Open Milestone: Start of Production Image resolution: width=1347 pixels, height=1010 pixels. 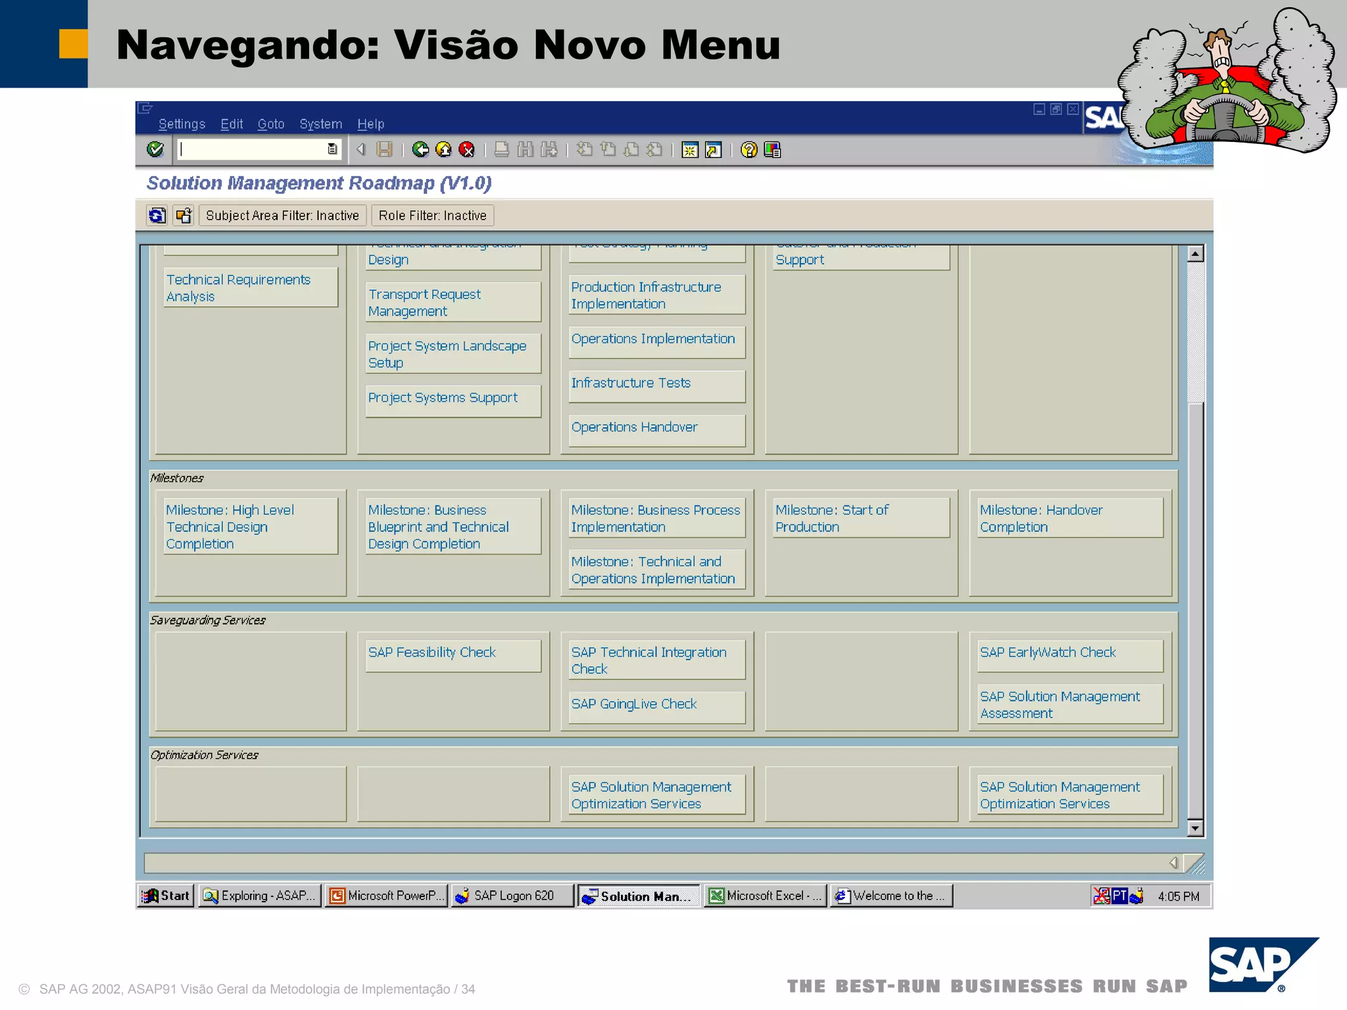coord(861,517)
